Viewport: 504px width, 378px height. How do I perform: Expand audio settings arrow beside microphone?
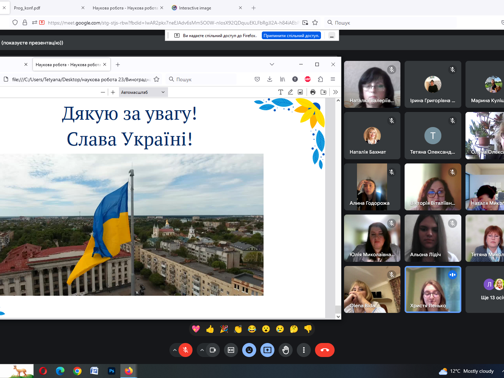point(175,350)
